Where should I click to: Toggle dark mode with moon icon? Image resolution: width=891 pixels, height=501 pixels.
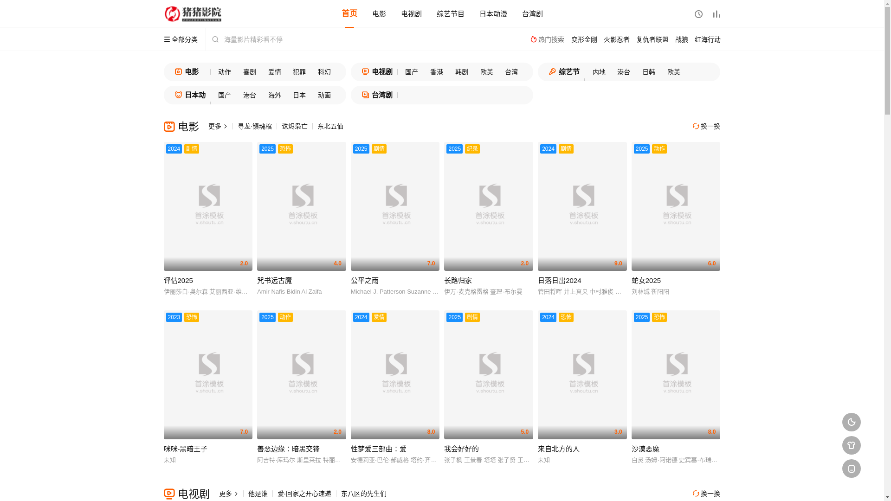(851, 422)
